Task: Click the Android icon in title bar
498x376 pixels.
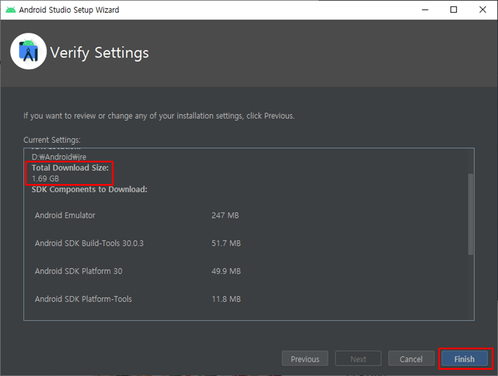Action: tap(10, 10)
